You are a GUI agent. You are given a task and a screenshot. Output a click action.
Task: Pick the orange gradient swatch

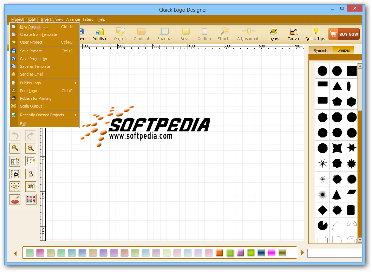click(219, 253)
